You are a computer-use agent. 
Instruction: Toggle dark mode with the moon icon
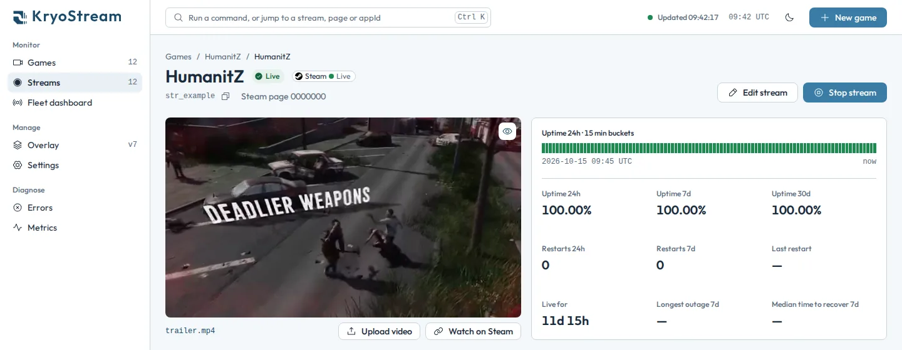[789, 17]
